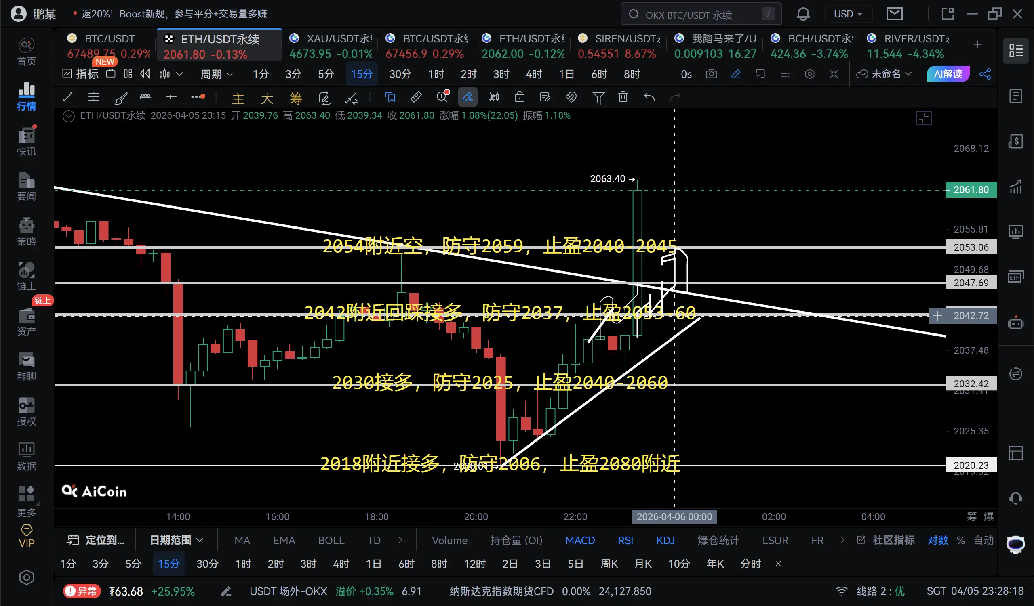Screen dimensions: 1034x606
Task: Toggle MACD indicator
Action: [580, 541]
